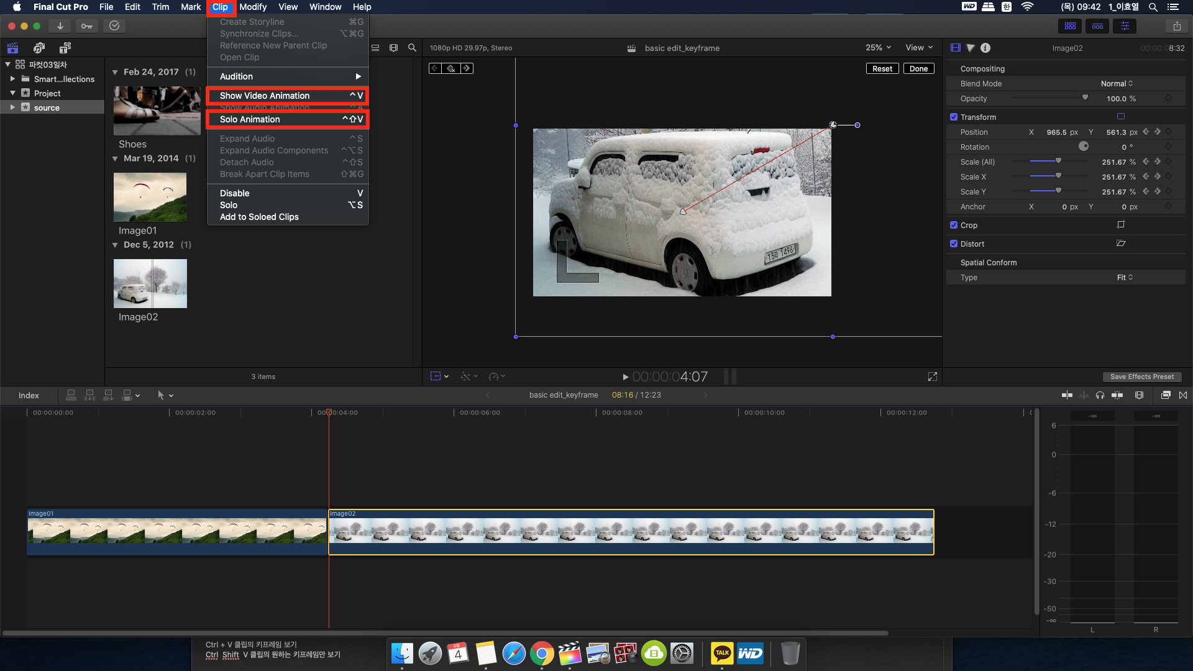Show the video inspector filmstrip icon
This screenshot has width=1193, height=671.
pyautogui.click(x=956, y=48)
